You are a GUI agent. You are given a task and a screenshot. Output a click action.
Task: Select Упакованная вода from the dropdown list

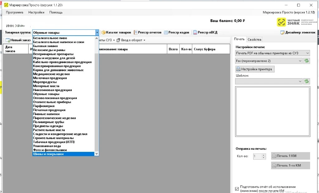pyautogui.click(x=64, y=146)
